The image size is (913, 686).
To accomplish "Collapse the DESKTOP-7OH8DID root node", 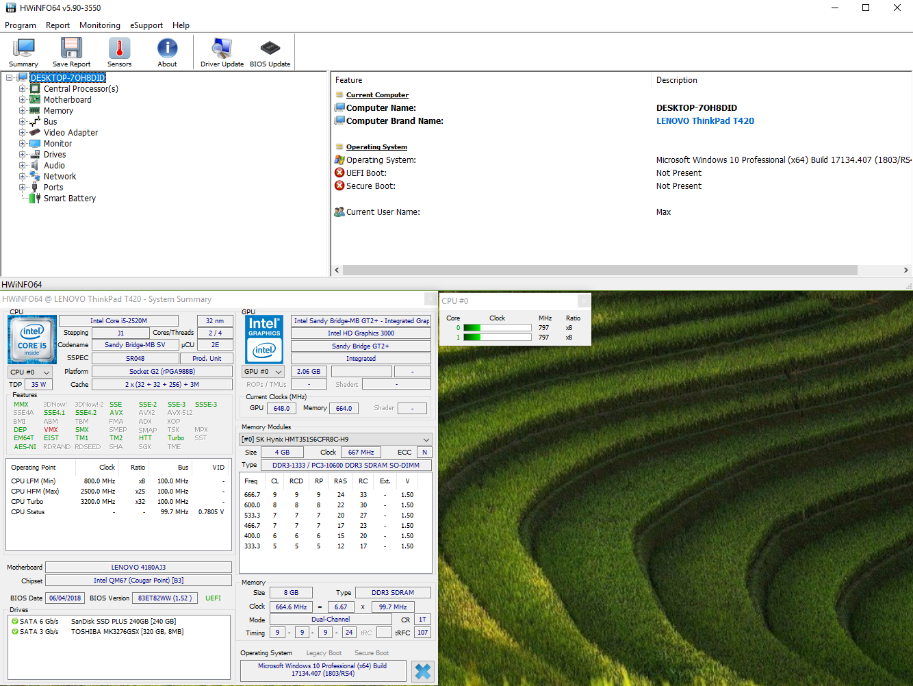I will [10, 78].
